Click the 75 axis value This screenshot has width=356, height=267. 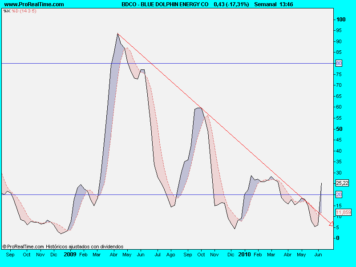[x=339, y=74]
